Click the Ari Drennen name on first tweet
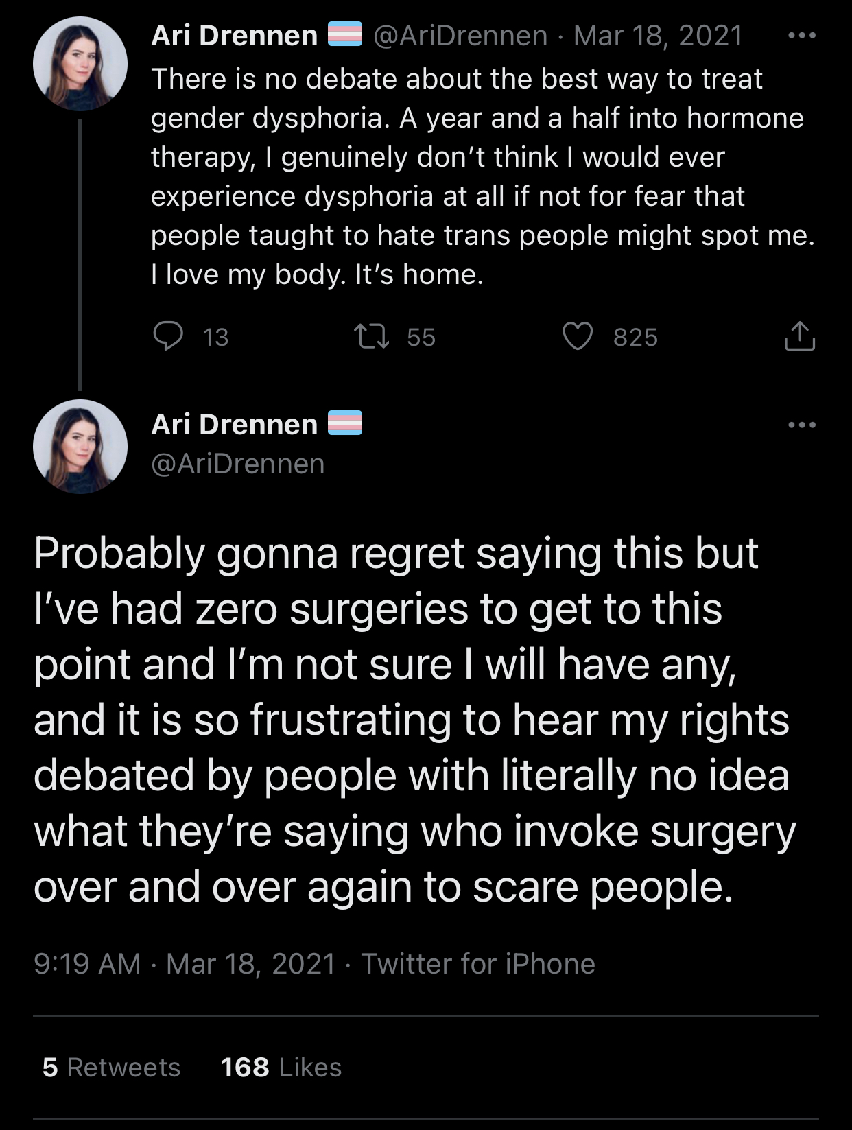 [x=234, y=36]
